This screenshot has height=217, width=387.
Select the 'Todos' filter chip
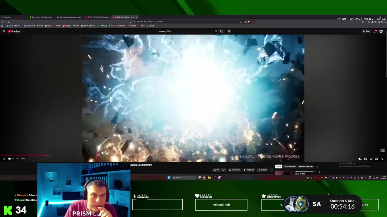tap(279, 166)
